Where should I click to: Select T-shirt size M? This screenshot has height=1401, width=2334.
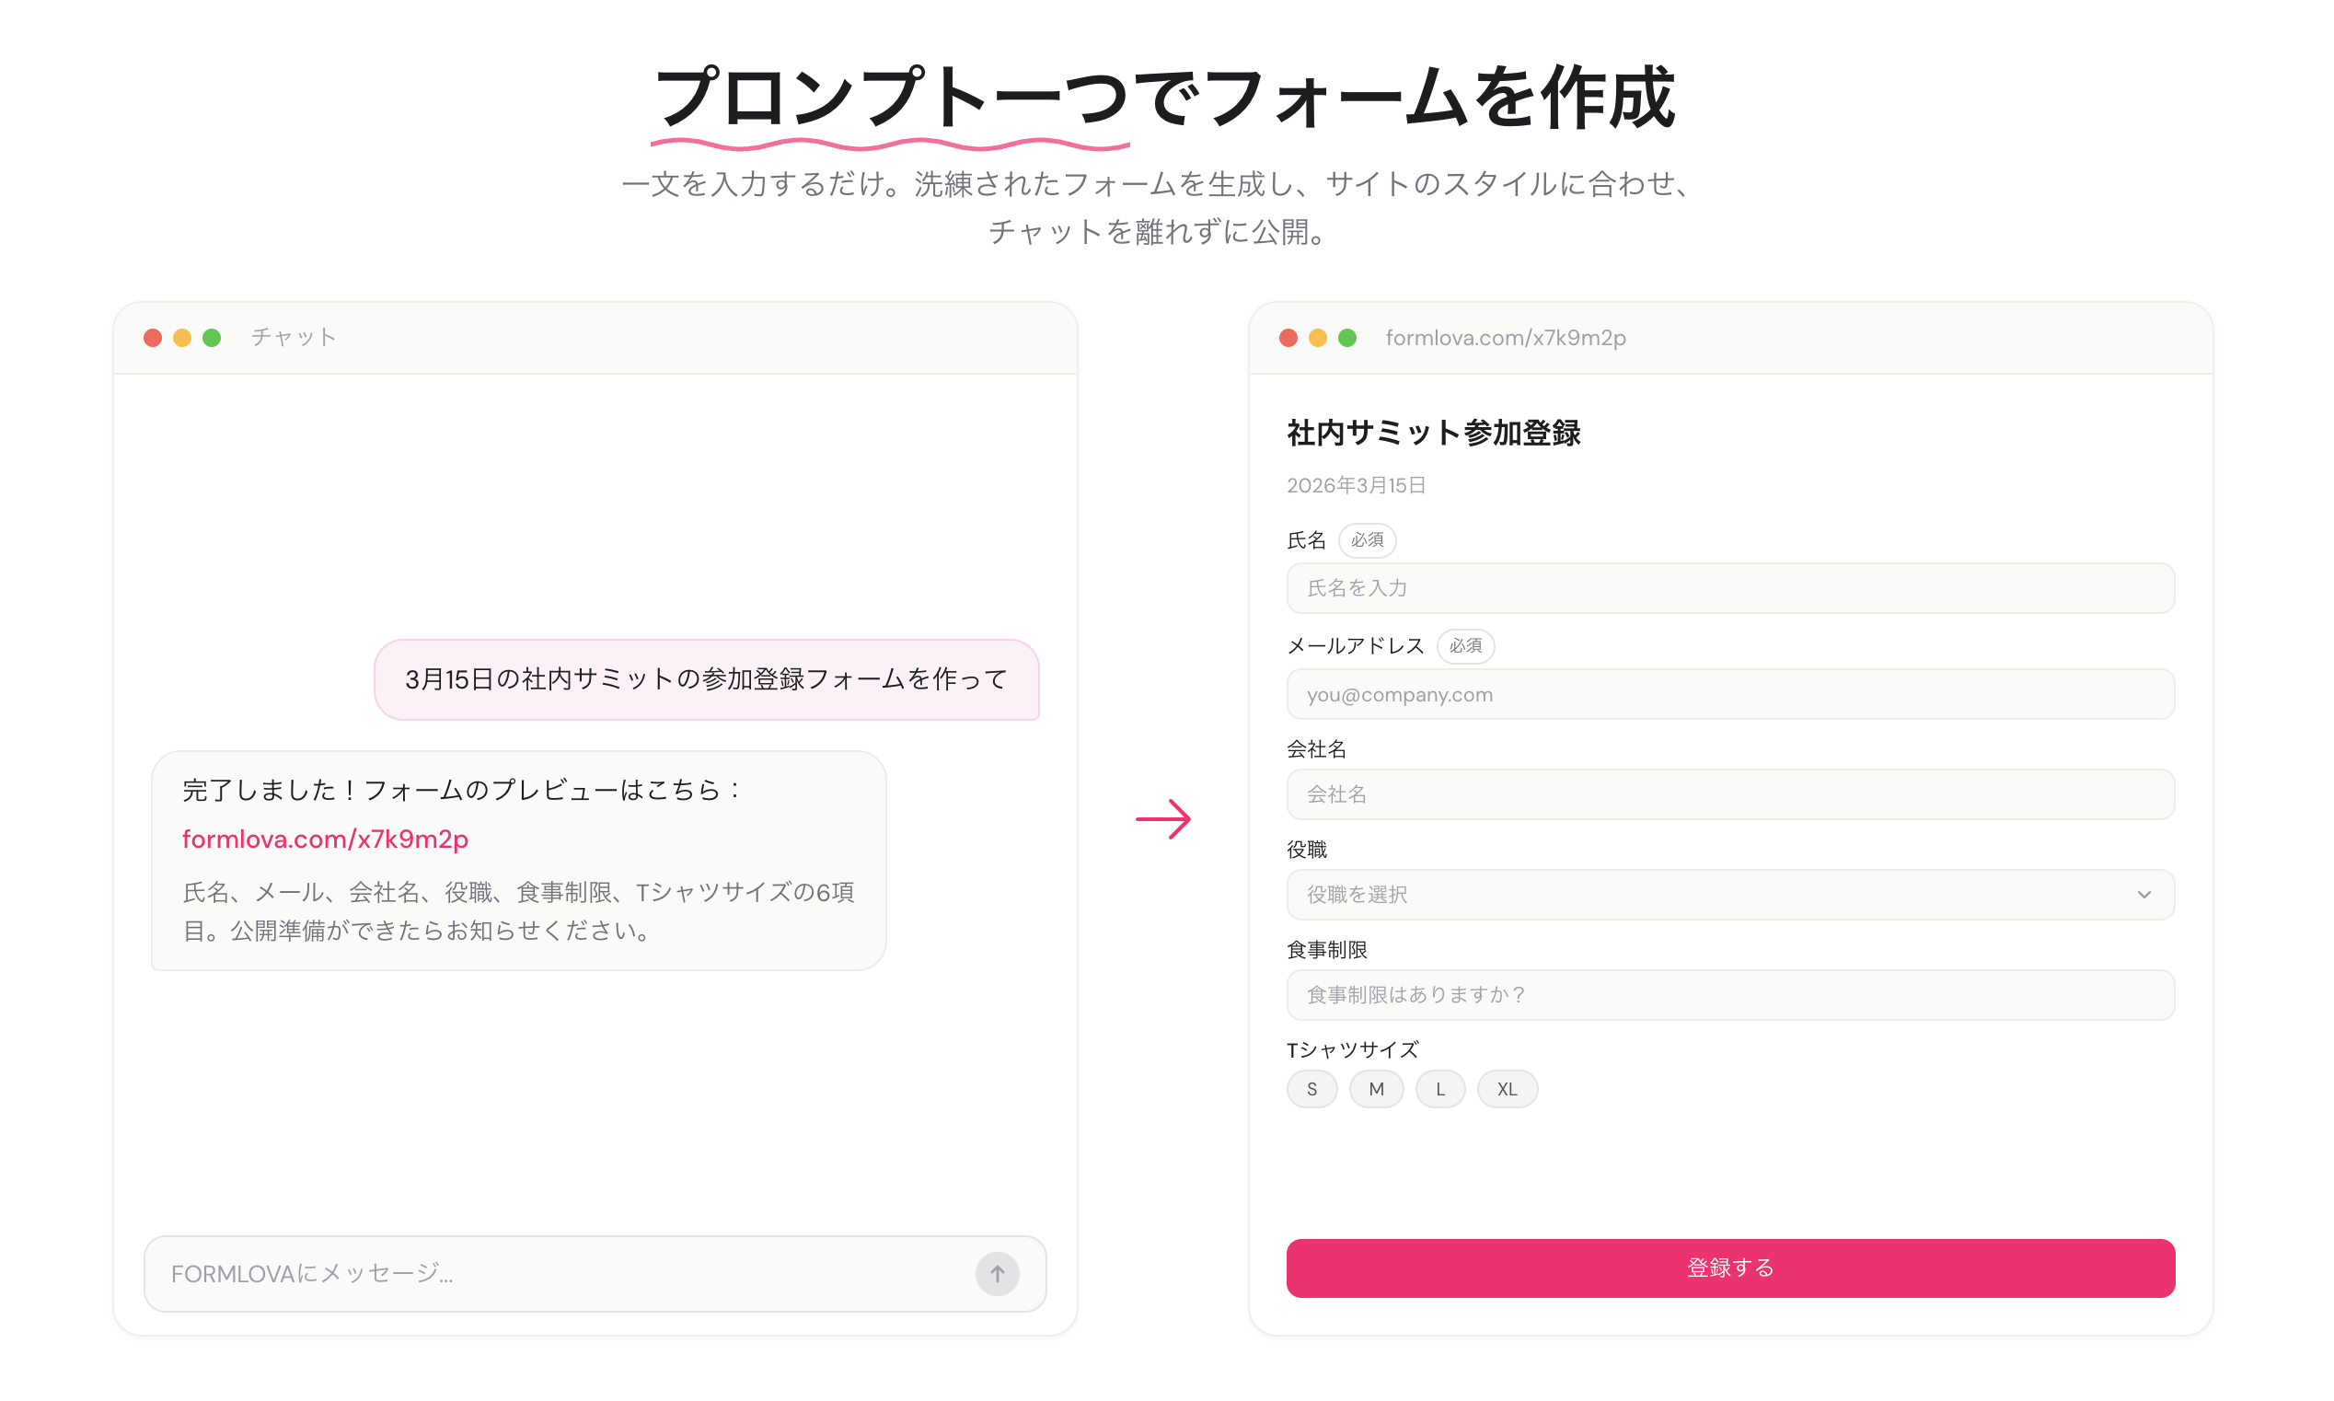pyautogui.click(x=1376, y=1089)
